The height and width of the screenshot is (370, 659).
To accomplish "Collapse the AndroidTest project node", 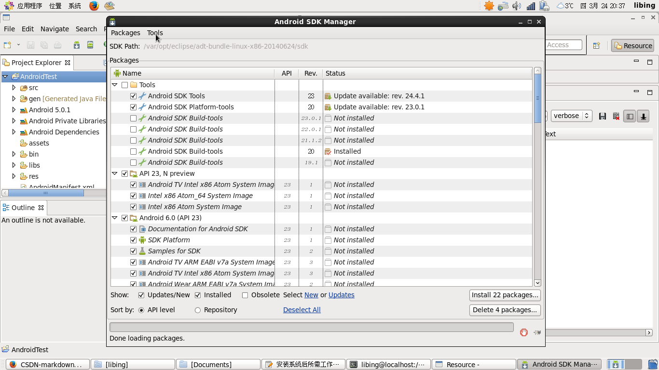I will click(x=5, y=77).
